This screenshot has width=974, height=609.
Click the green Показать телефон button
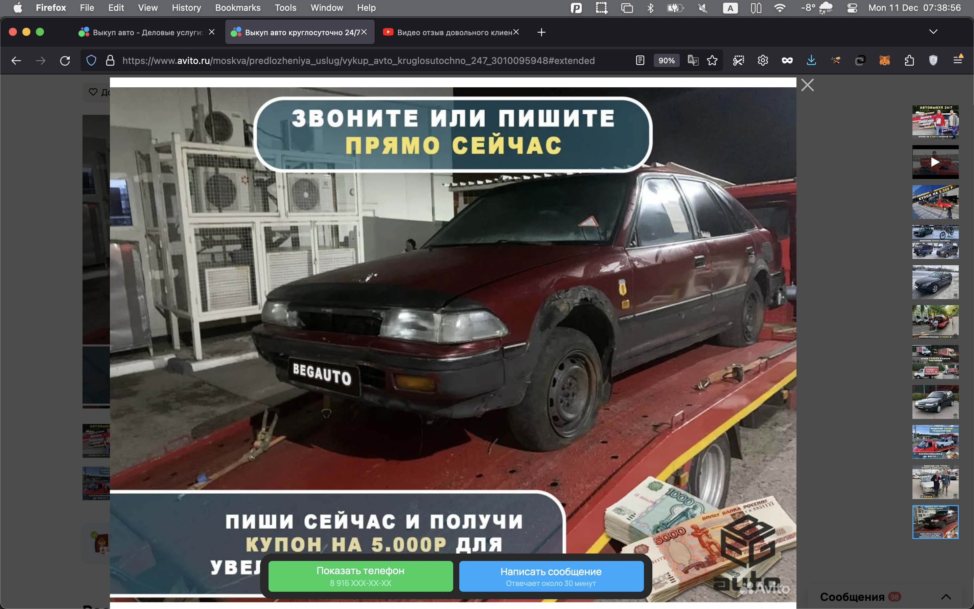(x=360, y=576)
